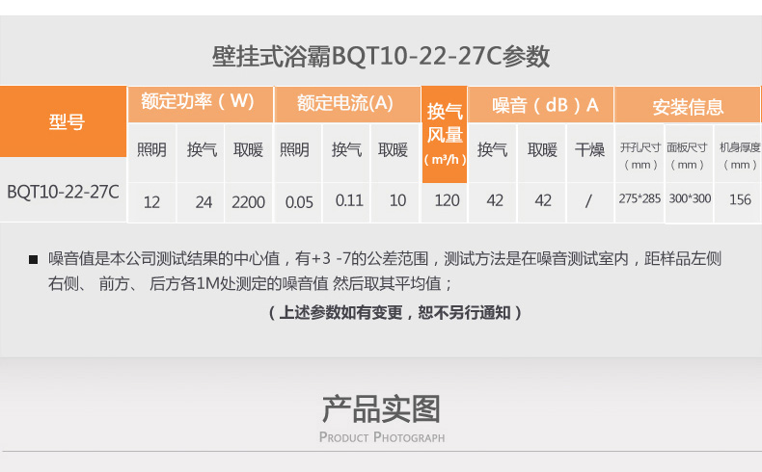Select the 额定功率 (W) header
This screenshot has height=472, width=762.
coord(200,104)
